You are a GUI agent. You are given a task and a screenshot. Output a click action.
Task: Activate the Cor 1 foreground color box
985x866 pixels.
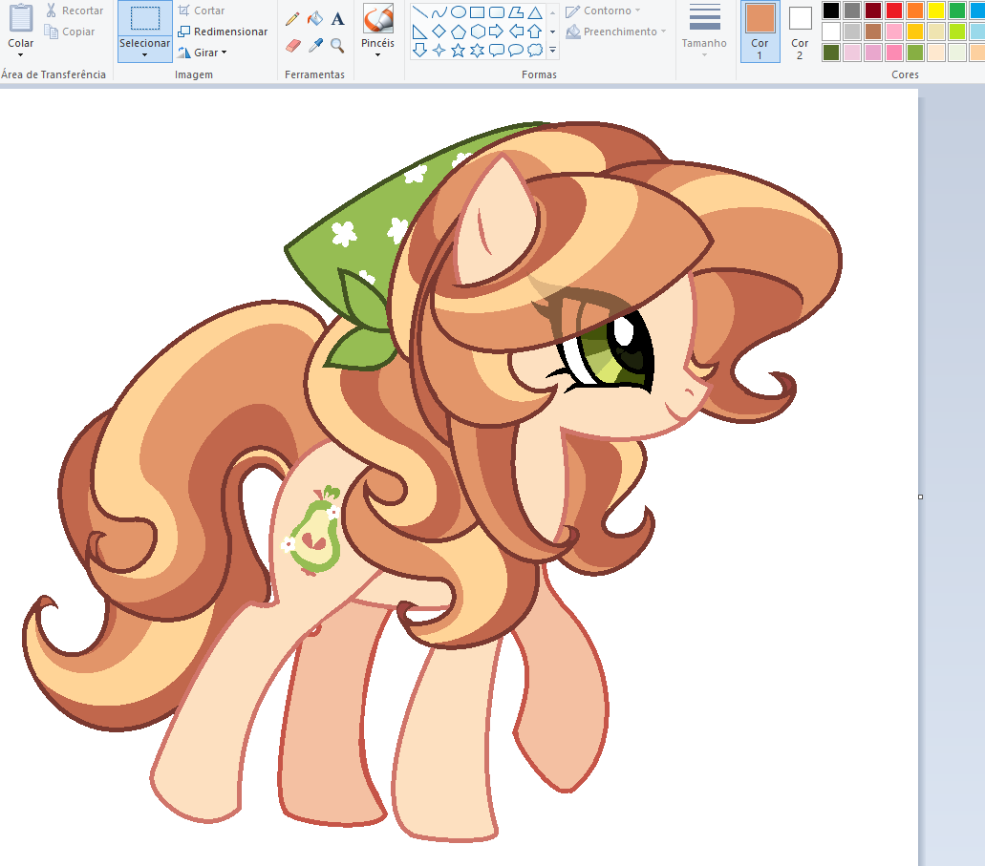click(760, 32)
